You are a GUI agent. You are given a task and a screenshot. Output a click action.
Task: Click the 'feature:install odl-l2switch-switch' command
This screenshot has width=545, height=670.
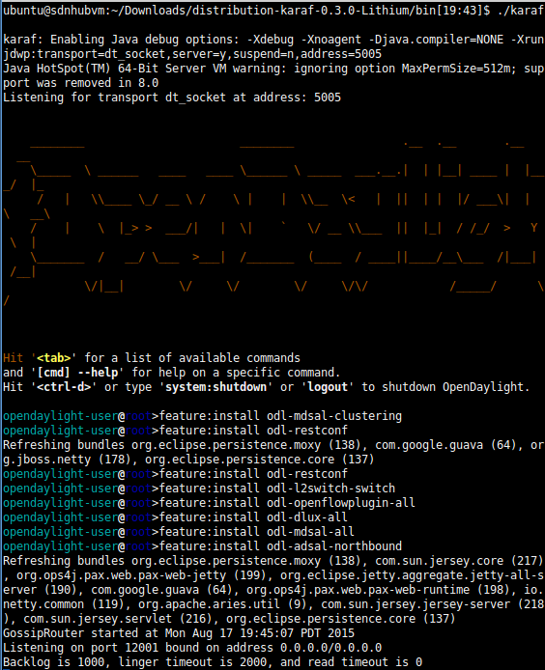[x=276, y=489]
